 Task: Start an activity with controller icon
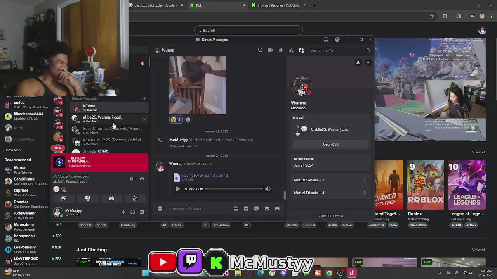click(x=111, y=198)
